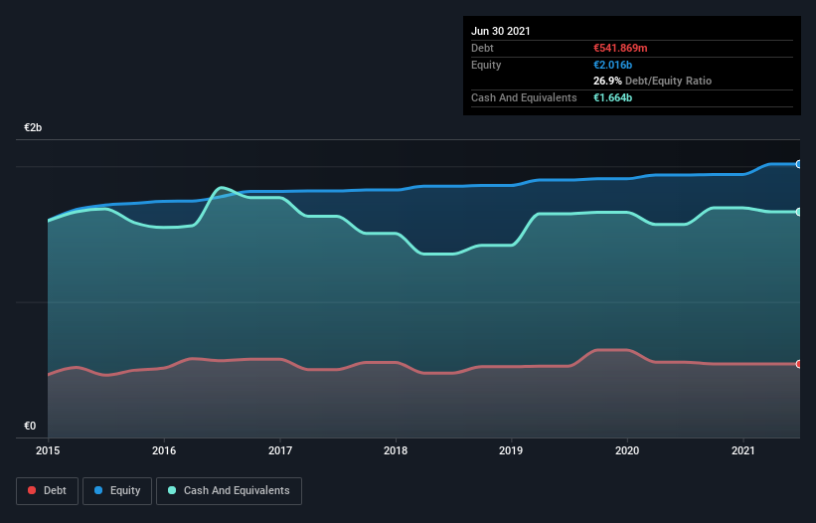Click the €1.664b cash value
The height and width of the screenshot is (523, 816).
tap(612, 97)
